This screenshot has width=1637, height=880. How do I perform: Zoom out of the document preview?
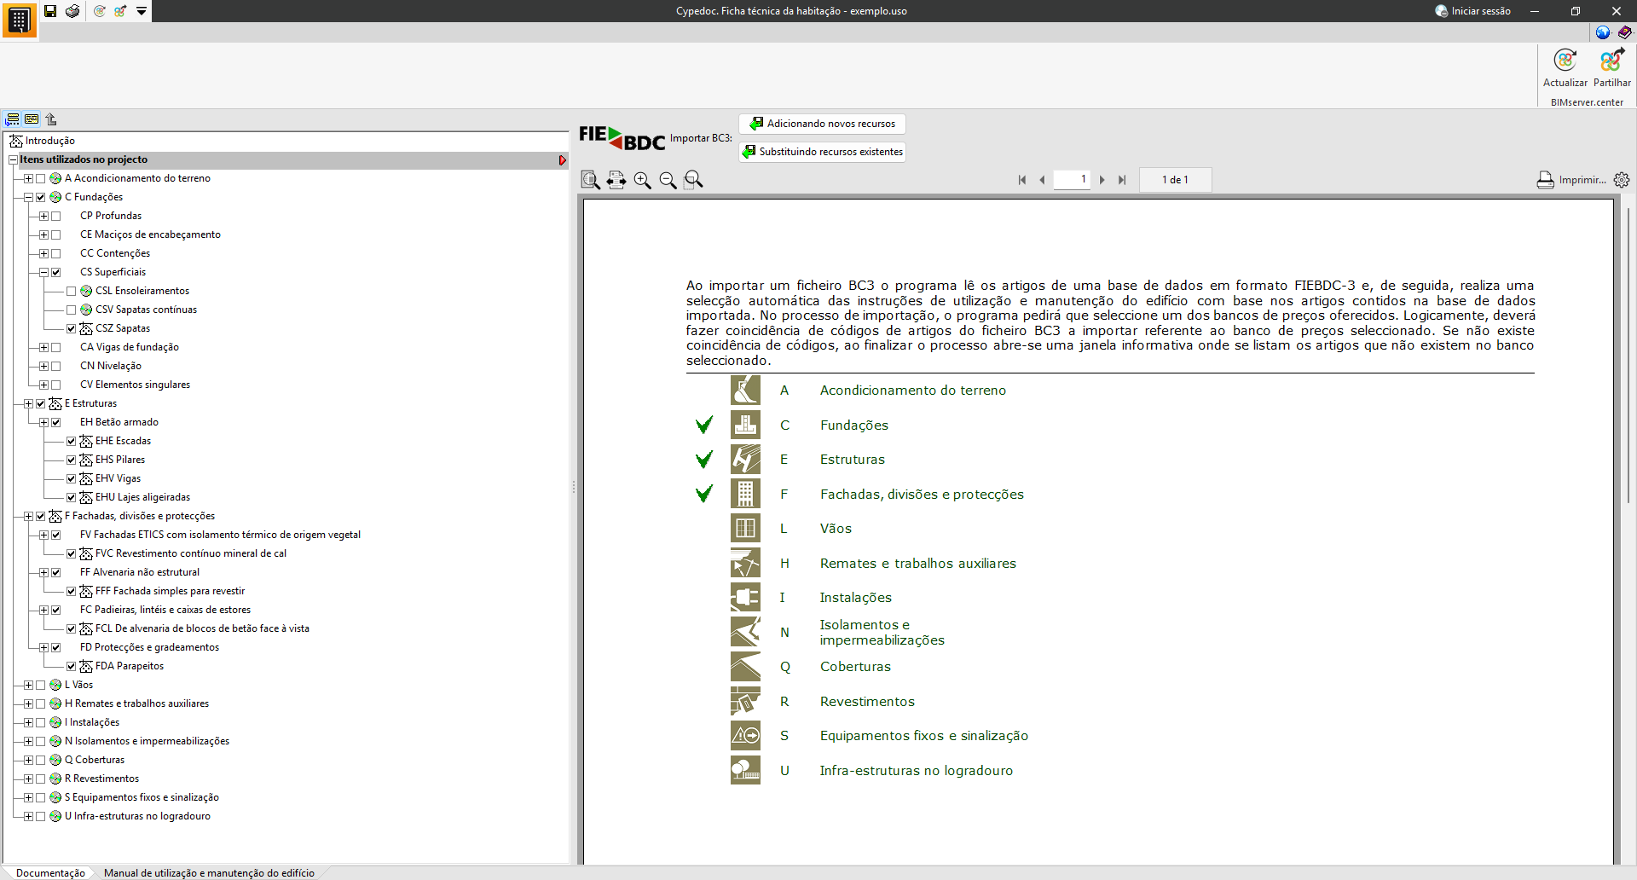(x=668, y=180)
